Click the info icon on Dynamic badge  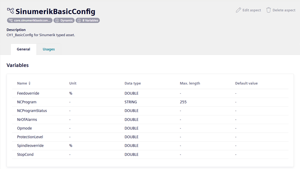click(x=57, y=20)
